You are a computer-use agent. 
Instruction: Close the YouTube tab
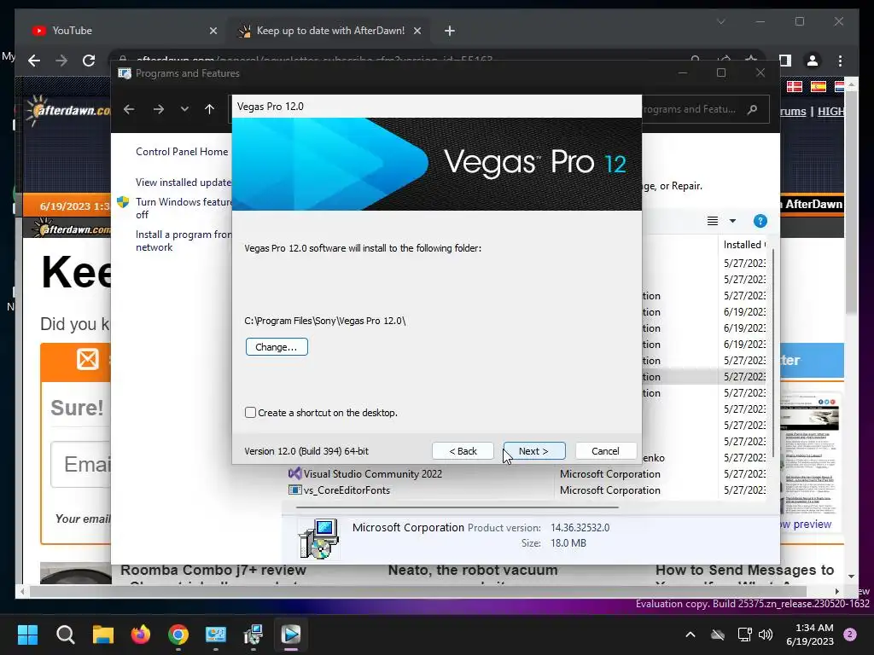[213, 32]
